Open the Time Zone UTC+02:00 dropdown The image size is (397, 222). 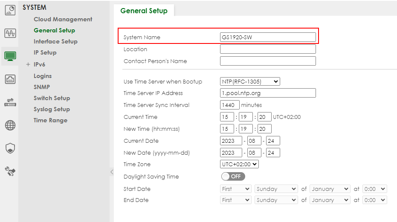point(239,164)
